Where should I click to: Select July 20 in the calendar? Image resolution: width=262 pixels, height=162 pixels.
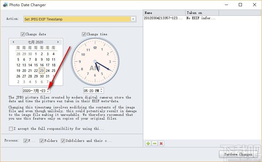24,71
